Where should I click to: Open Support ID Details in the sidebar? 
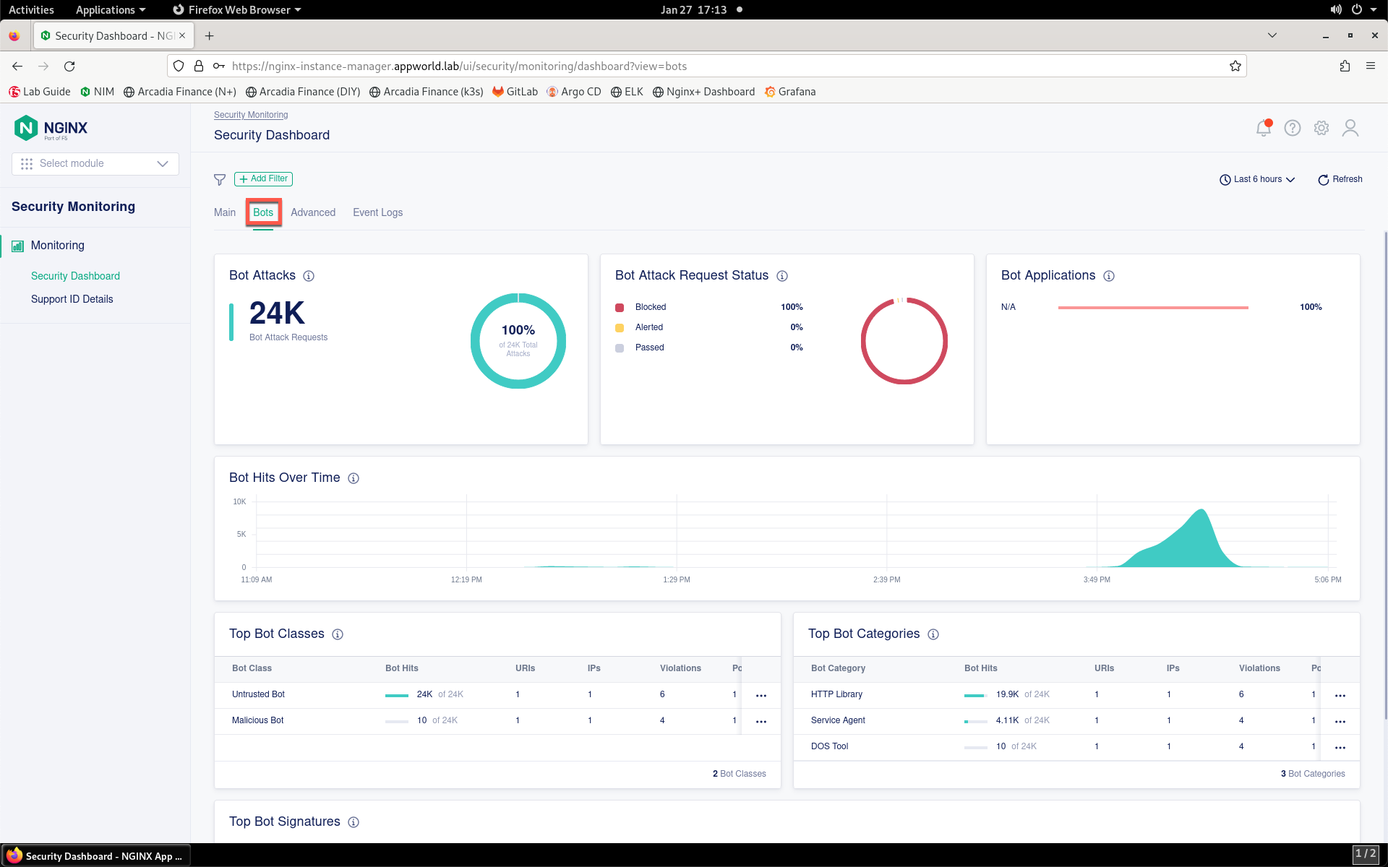tap(72, 299)
